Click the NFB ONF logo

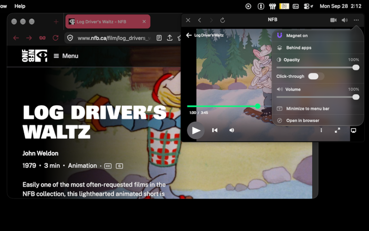pyautogui.click(x=34, y=56)
